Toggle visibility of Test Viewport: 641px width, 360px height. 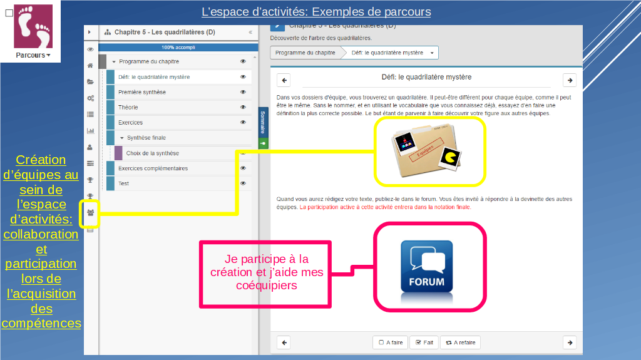pos(244,183)
